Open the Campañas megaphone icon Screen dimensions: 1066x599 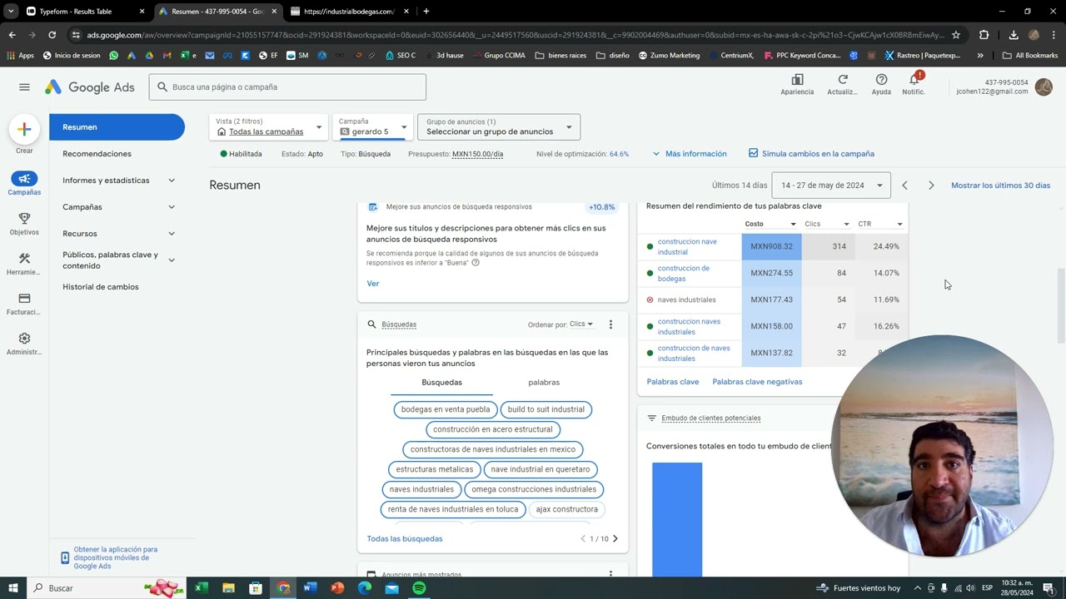(24, 179)
